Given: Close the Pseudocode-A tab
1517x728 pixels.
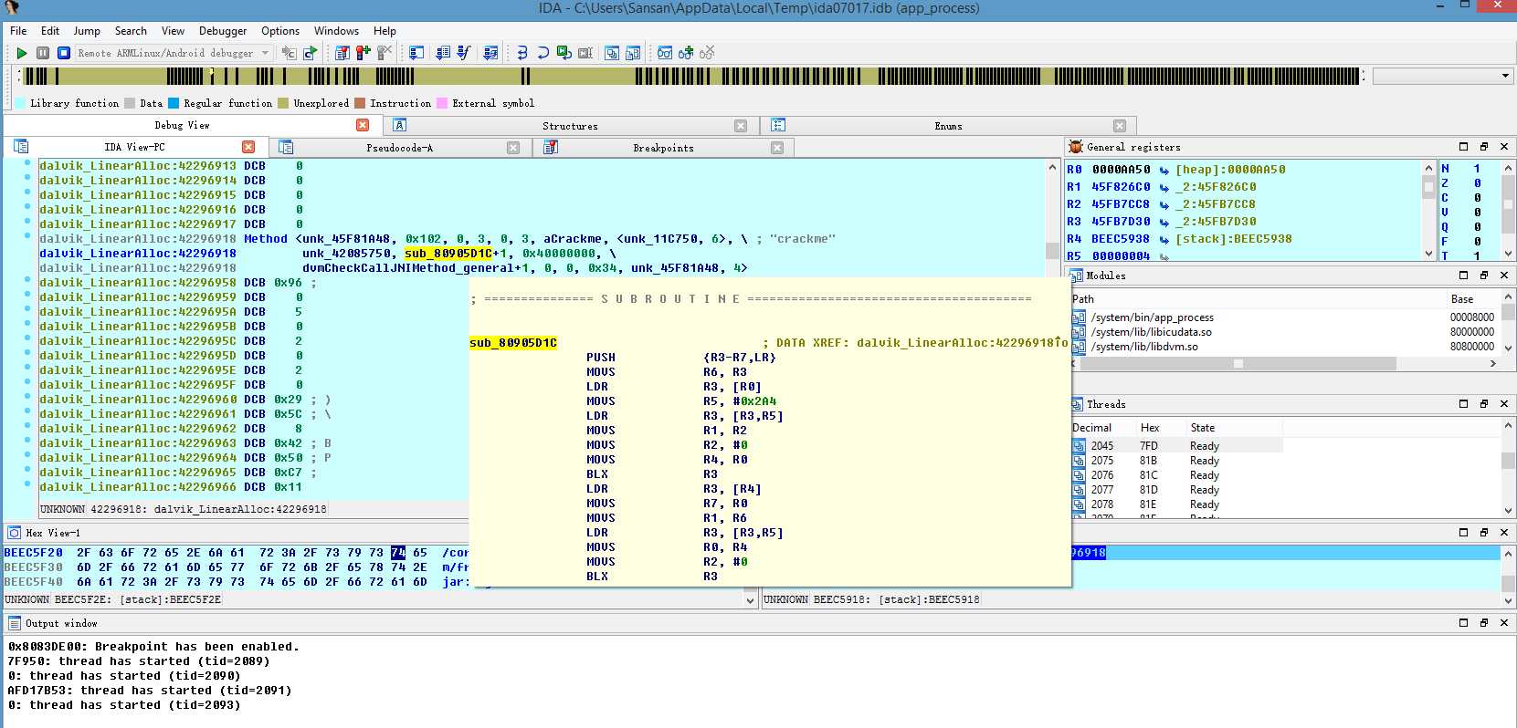Looking at the screenshot, I should pyautogui.click(x=513, y=148).
